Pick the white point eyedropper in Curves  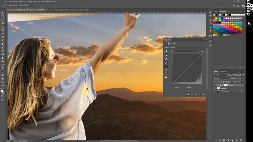coord(166,63)
